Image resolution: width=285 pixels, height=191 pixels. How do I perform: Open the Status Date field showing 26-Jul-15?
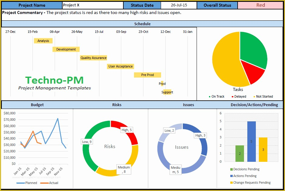[178, 5]
